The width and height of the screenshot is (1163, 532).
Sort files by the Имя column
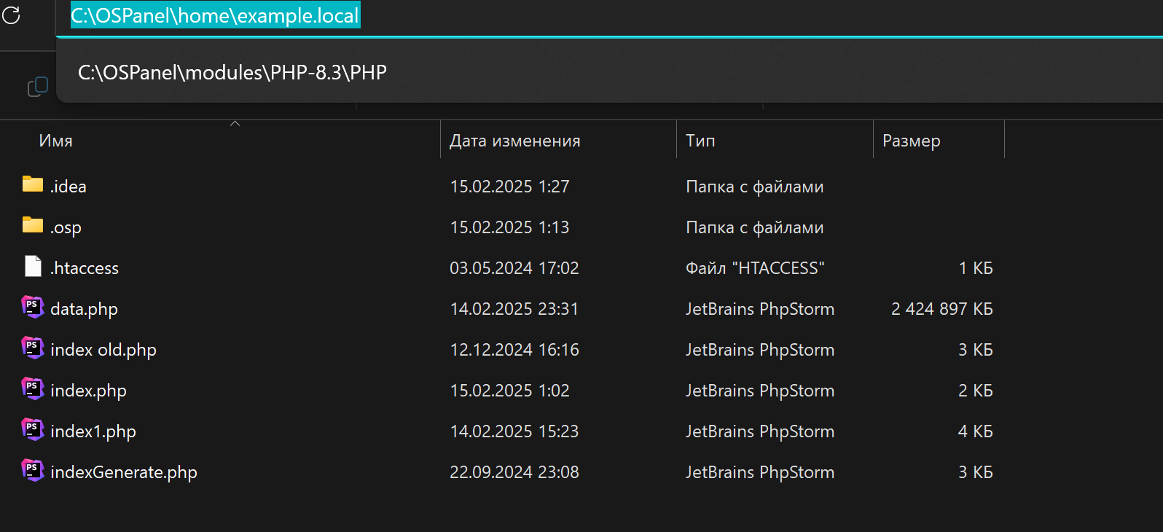coord(56,141)
